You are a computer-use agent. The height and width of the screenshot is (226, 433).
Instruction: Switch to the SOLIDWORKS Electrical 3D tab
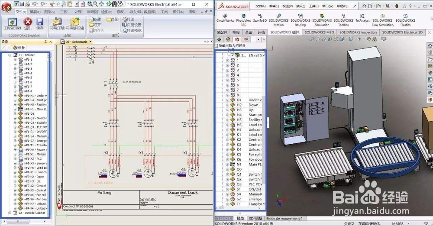(x=402, y=32)
